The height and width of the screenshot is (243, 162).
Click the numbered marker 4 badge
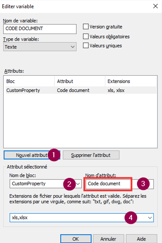click(131, 218)
